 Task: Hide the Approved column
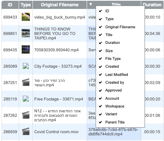(x=120, y=90)
